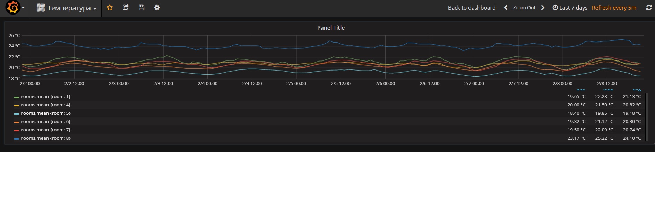655x224 pixels.
Task: Open the Panel Title menu
Action: pyautogui.click(x=331, y=28)
